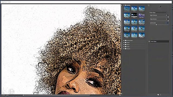
Task: Toggle eye icon of Poster Edges effect layer
Action: point(149,41)
